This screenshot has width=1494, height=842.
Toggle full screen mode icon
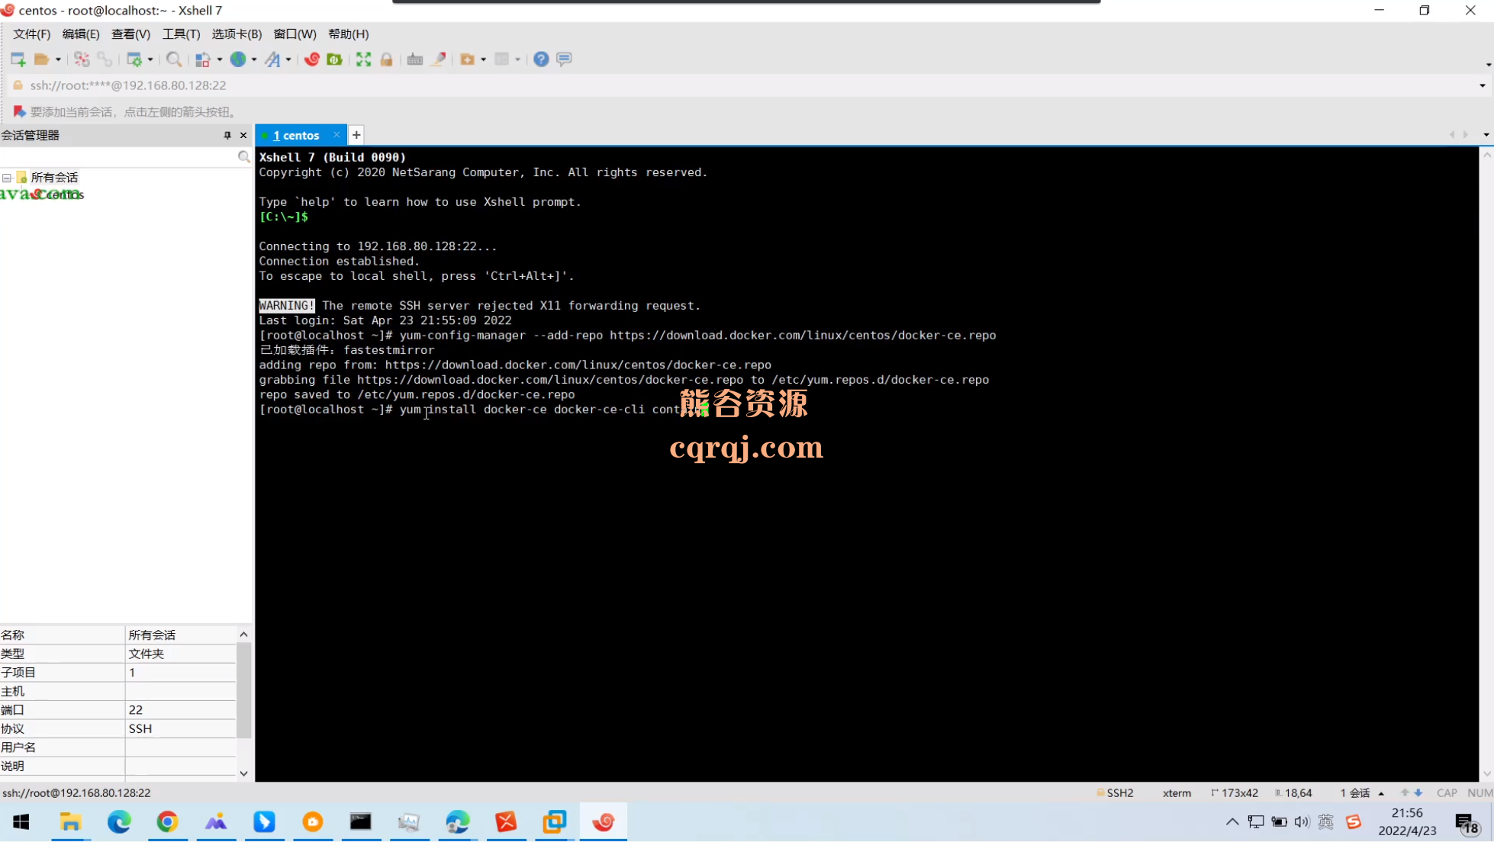click(364, 59)
